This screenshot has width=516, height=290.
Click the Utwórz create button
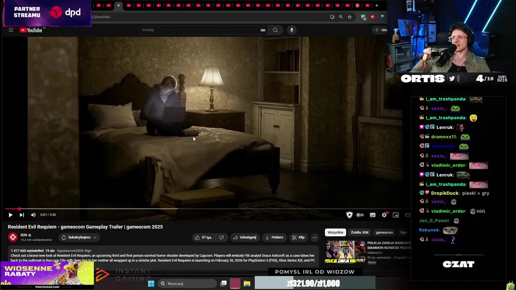coord(380,30)
